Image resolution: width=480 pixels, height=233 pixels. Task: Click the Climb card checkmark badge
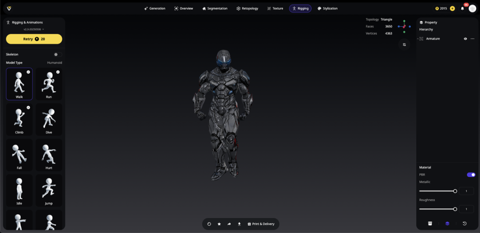(28, 108)
